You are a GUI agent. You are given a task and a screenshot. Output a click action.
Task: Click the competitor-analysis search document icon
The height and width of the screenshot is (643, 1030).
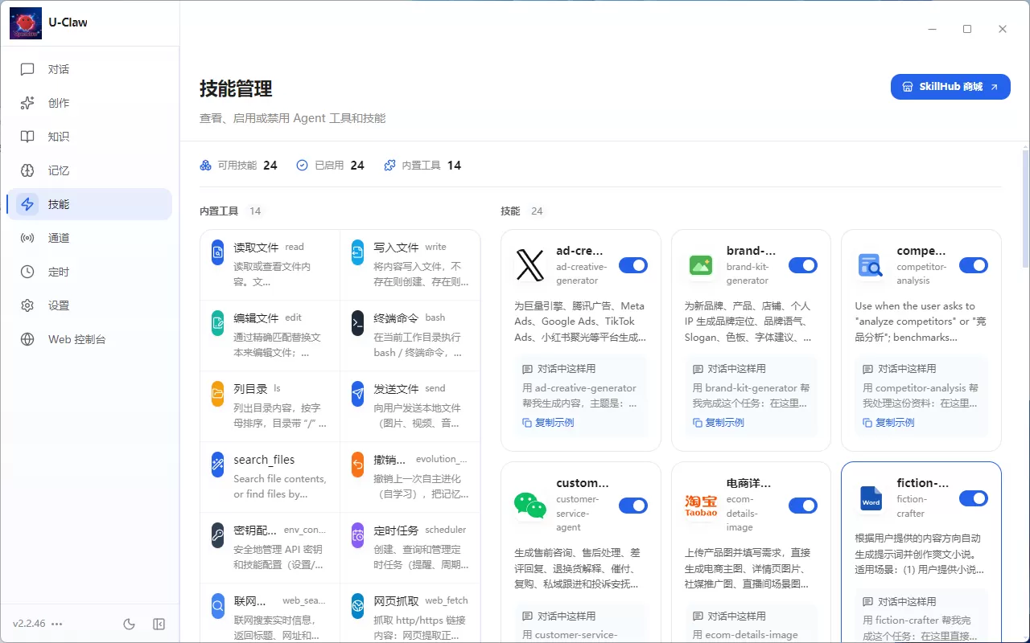click(x=871, y=265)
